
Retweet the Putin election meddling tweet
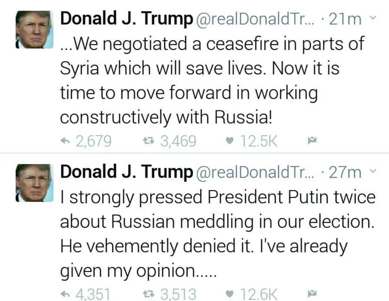click(147, 294)
